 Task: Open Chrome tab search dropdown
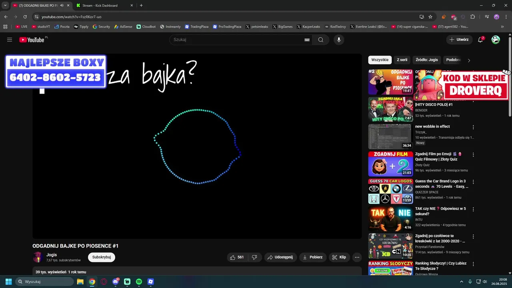pos(5,6)
